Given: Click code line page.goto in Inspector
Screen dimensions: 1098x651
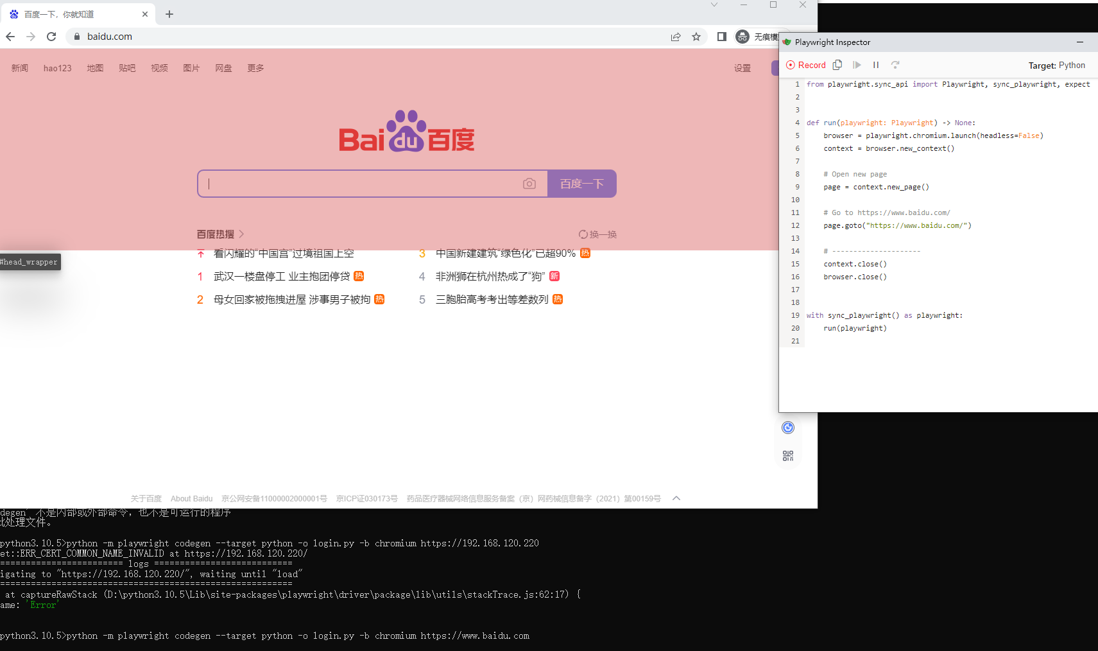Looking at the screenshot, I should (x=897, y=225).
